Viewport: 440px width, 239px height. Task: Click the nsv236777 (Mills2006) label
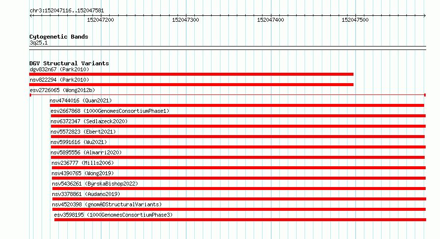83,163
